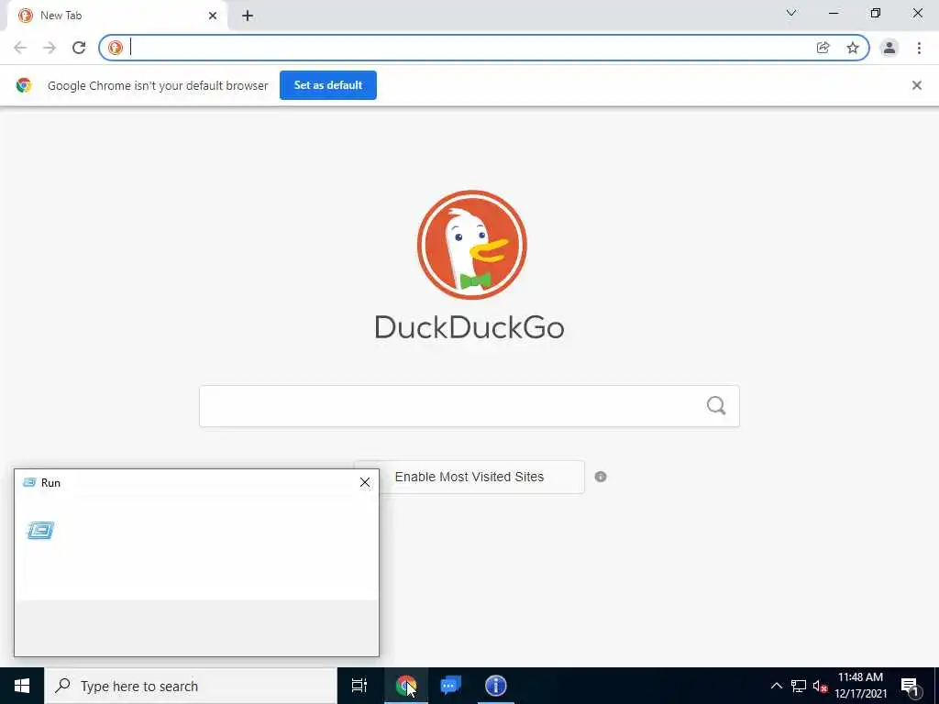The image size is (939, 704).
Task: Click the magnifier search icon
Action: (716, 406)
